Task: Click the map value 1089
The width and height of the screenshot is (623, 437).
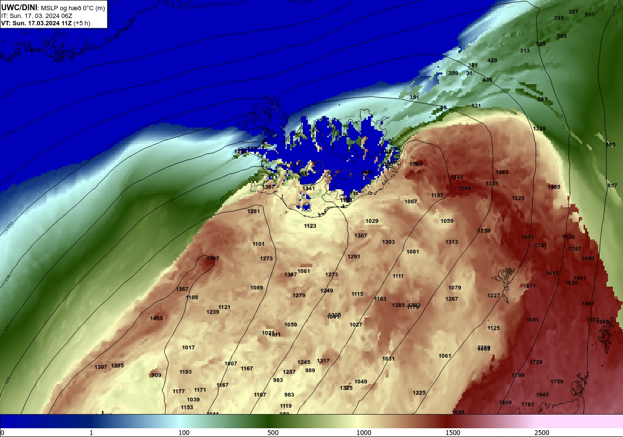Action: (257, 288)
